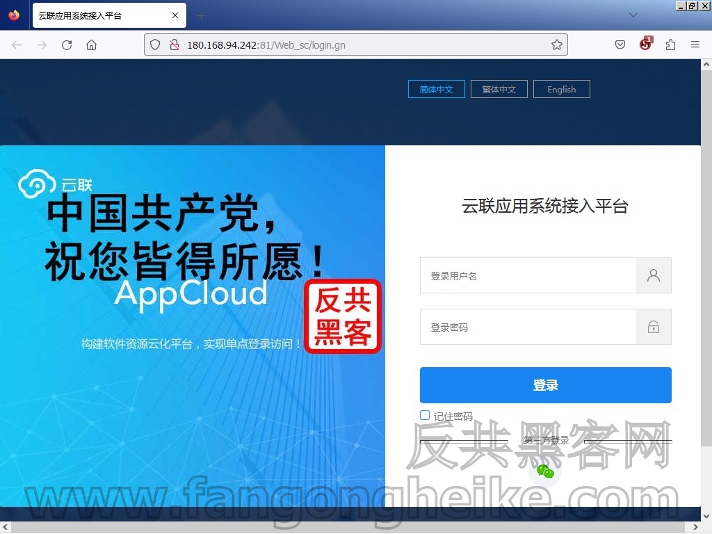Screen dimensions: 712x534
Task: Open the red extension badge icon
Action: click(x=646, y=44)
